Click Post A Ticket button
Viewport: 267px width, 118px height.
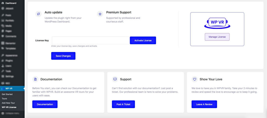(x=124, y=104)
